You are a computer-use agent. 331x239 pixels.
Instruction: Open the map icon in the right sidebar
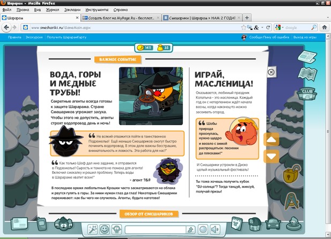[307, 74]
